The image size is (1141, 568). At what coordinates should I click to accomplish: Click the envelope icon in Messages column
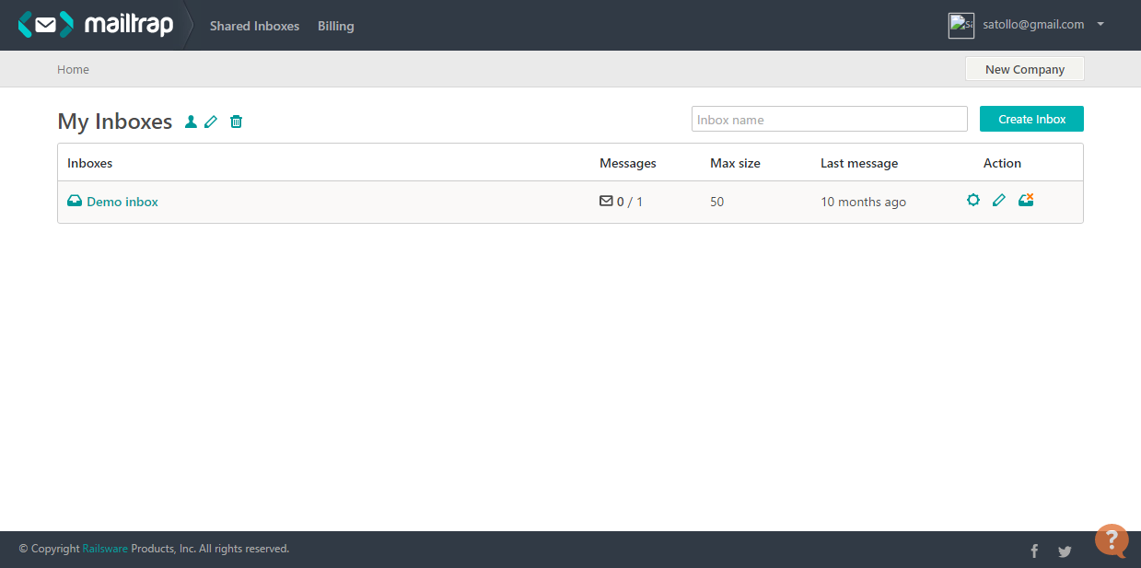(606, 201)
